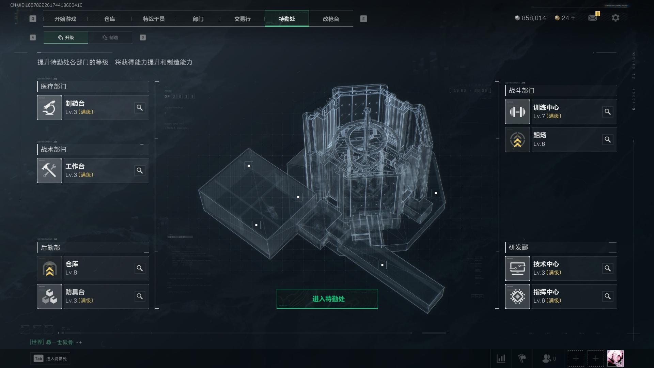Open the settings gear
Viewport: 654px width, 368px height.
point(615,18)
